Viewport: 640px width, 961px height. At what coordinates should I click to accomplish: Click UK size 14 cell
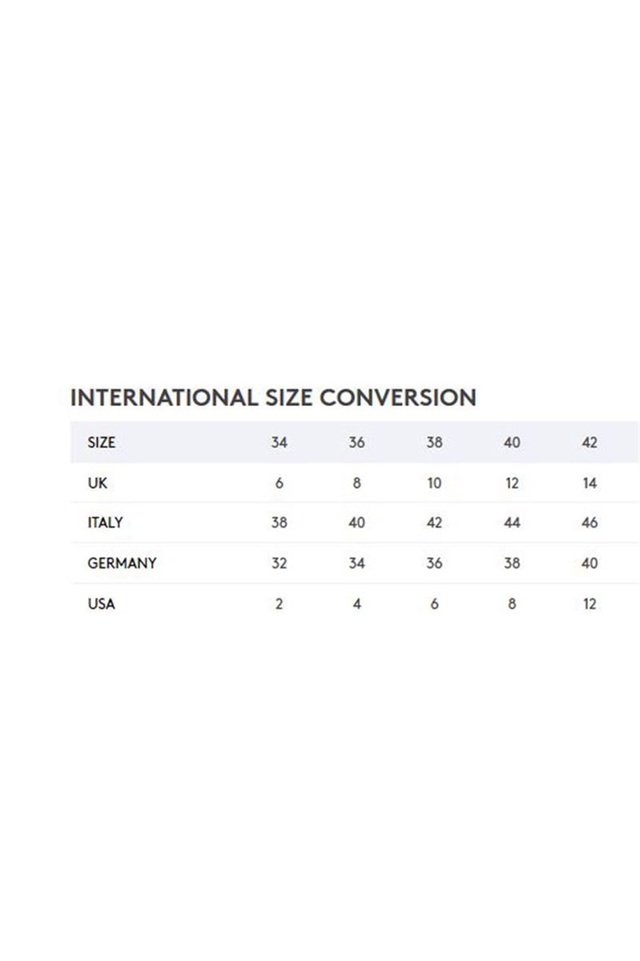pyautogui.click(x=590, y=483)
